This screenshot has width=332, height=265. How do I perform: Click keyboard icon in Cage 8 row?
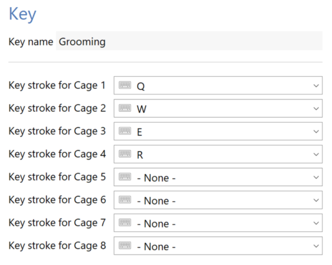click(125, 246)
